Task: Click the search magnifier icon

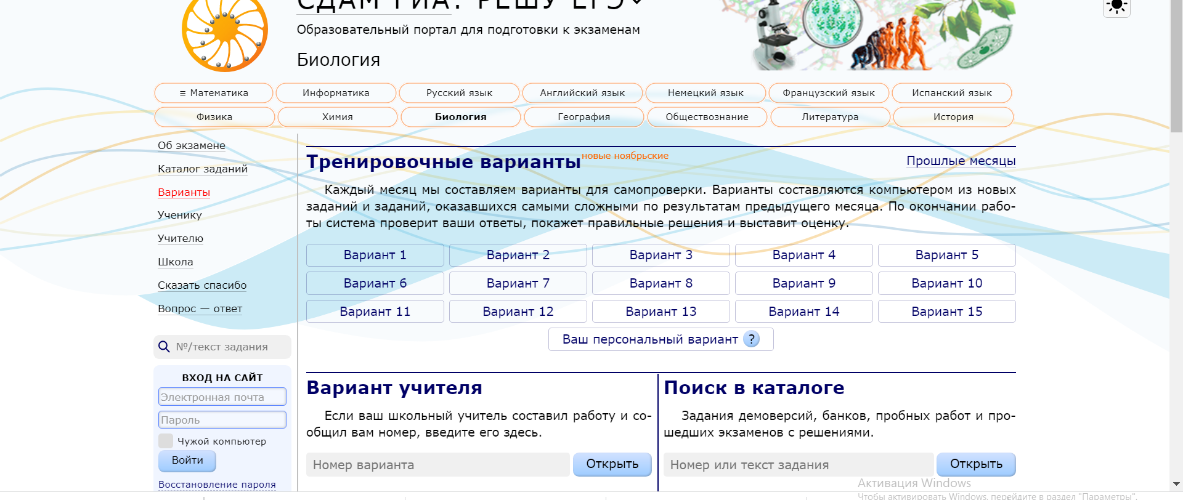Action: click(x=164, y=347)
